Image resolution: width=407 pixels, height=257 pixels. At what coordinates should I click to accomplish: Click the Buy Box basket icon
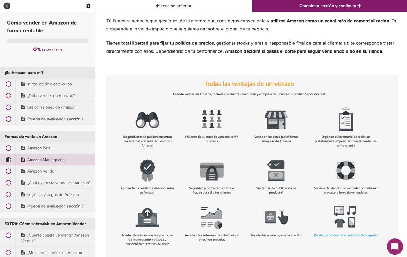point(276,217)
